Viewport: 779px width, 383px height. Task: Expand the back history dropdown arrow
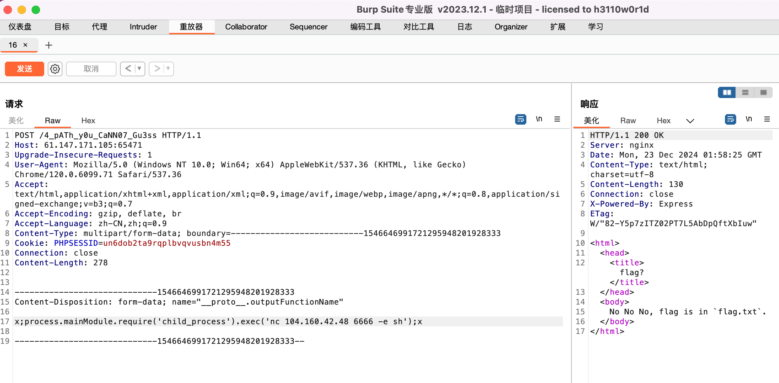tap(139, 69)
